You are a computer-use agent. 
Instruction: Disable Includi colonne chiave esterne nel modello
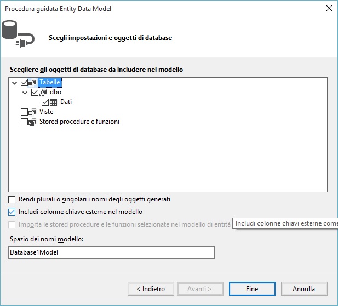[12, 212]
